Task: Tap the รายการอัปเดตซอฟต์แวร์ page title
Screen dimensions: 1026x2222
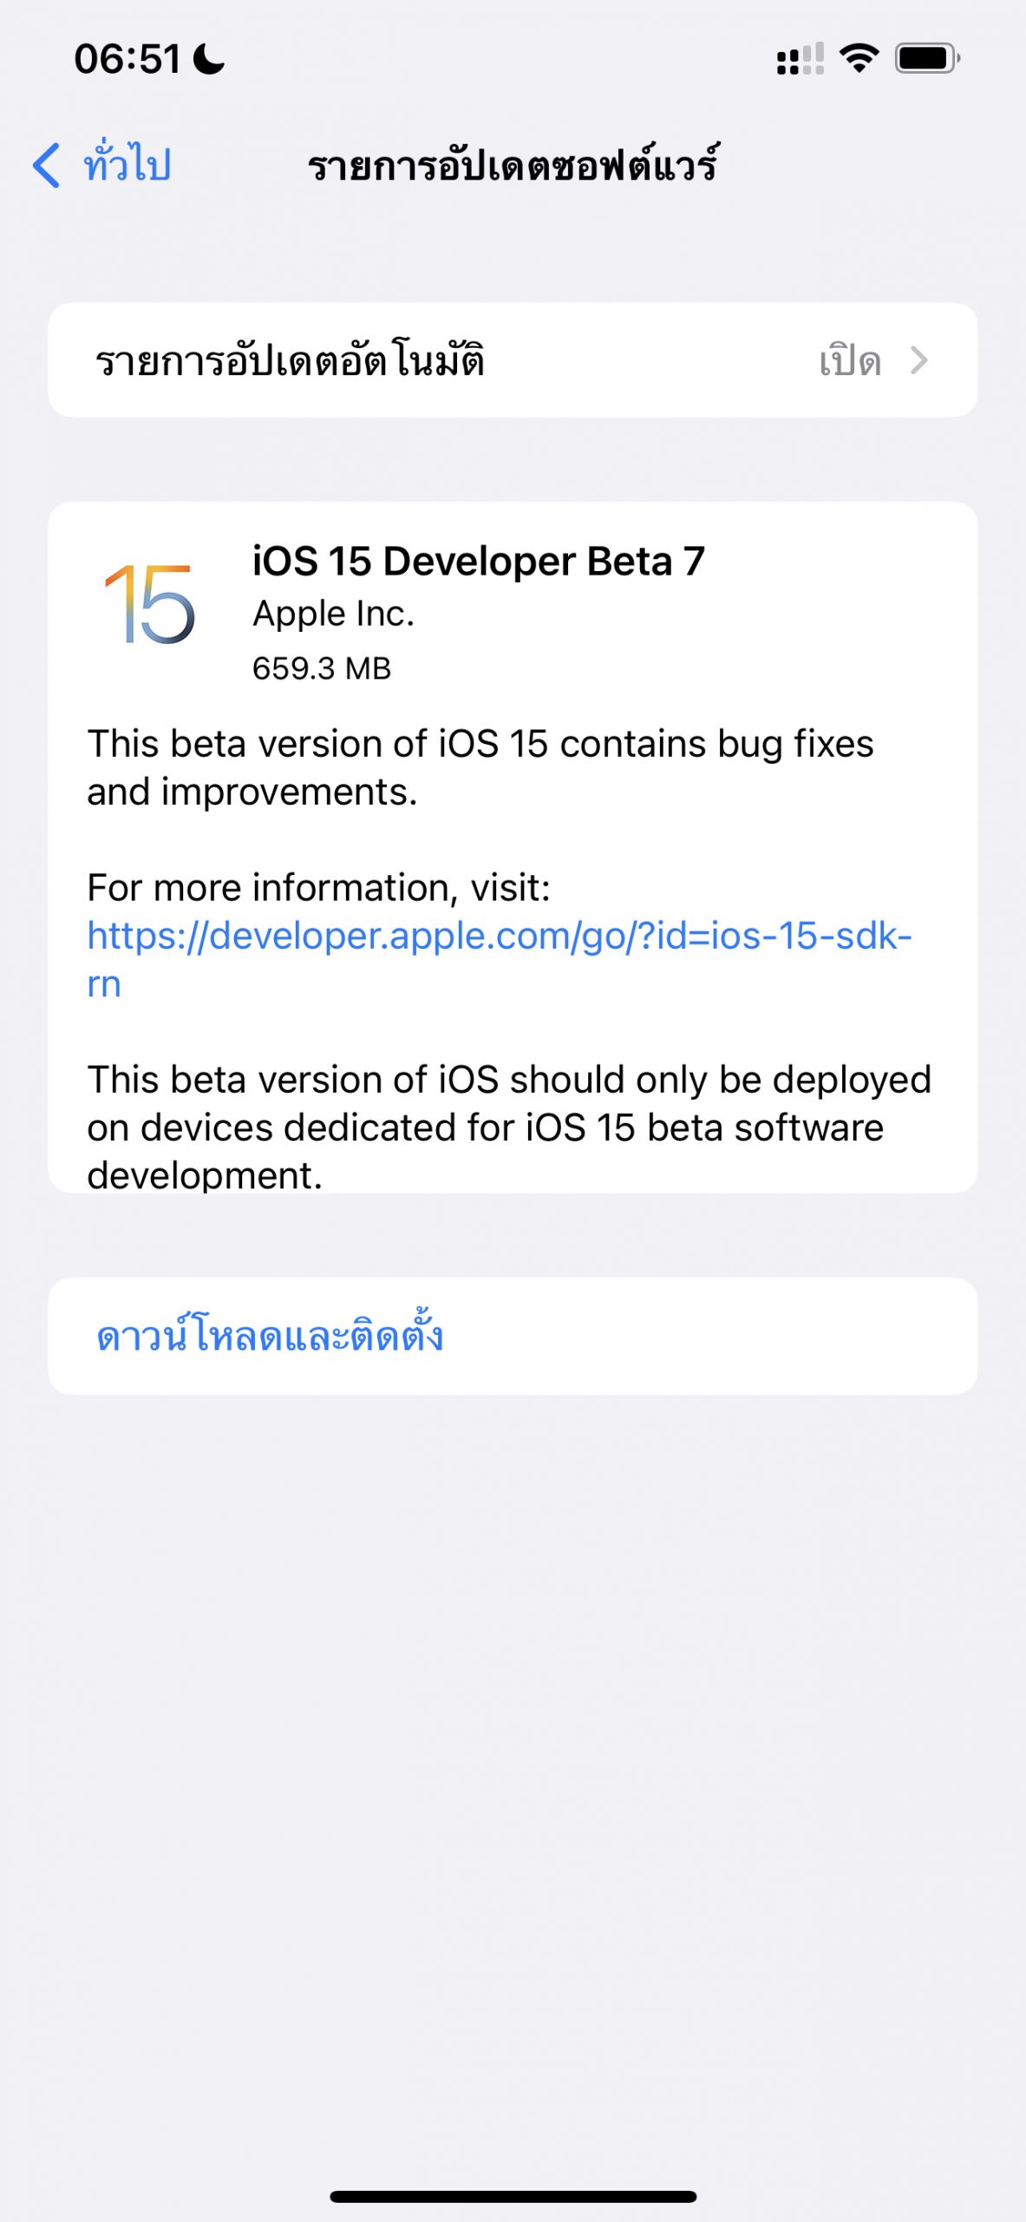Action: (513, 165)
